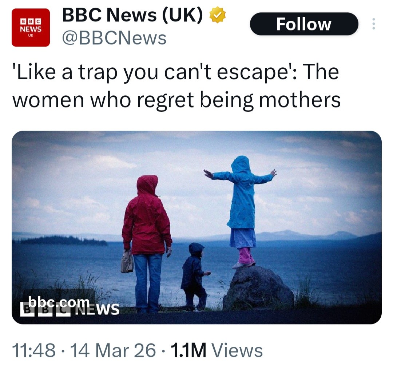This screenshot has width=393, height=369.
Task: Click the bbc.com link label on image
Action: coord(59,302)
